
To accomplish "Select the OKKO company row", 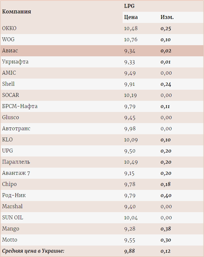I will [x=102, y=28].
